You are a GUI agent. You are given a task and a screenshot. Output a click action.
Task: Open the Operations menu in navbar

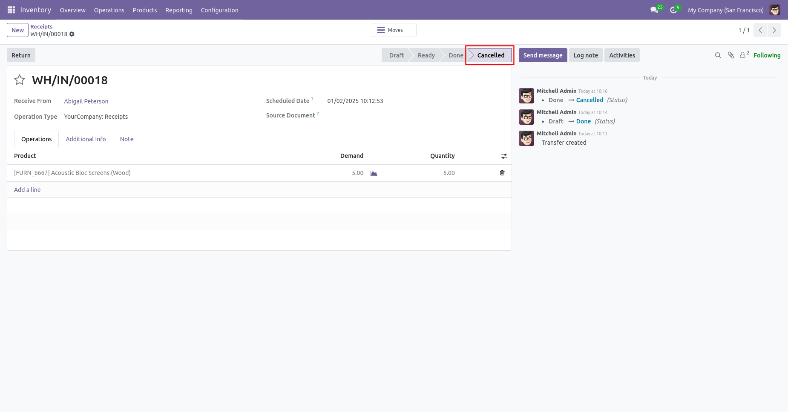pos(109,10)
